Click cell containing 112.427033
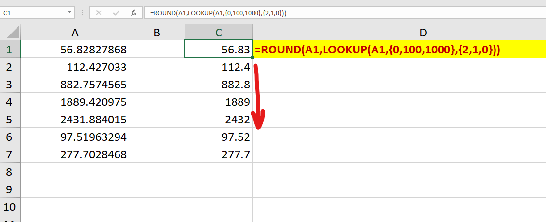The width and height of the screenshot is (546, 222). pyautogui.click(x=75, y=67)
